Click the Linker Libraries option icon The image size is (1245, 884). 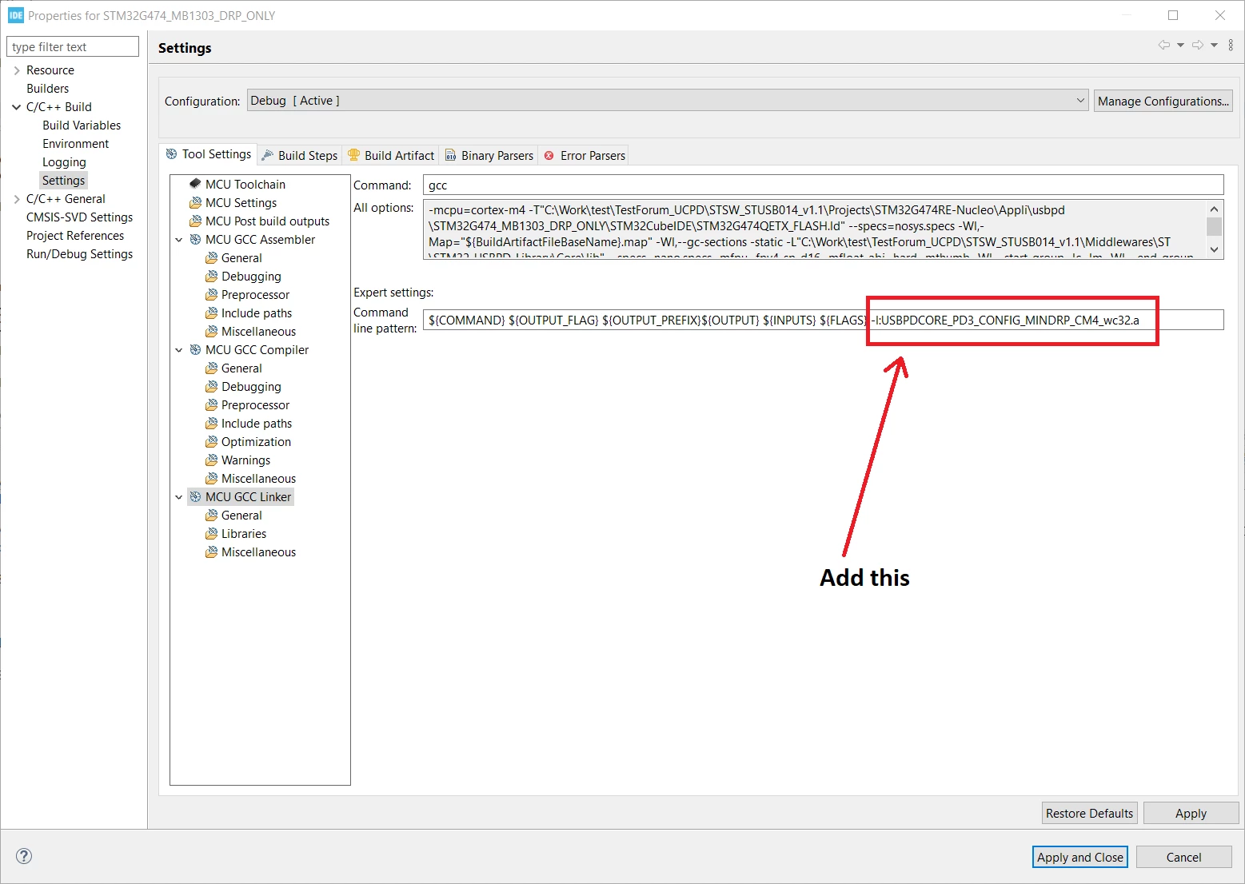point(211,533)
